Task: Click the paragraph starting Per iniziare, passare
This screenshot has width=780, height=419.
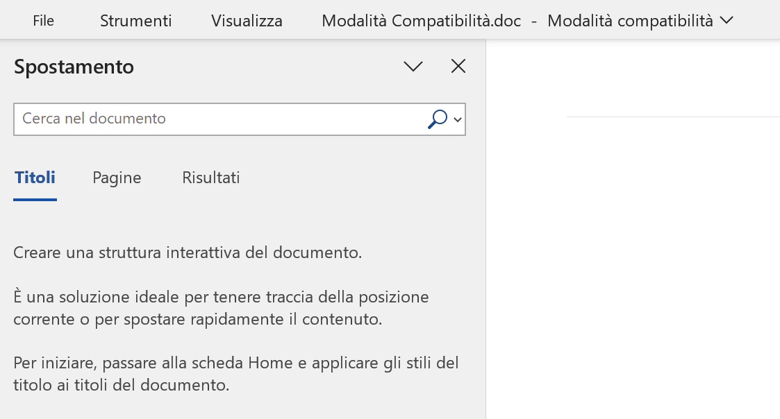Action: click(x=235, y=374)
